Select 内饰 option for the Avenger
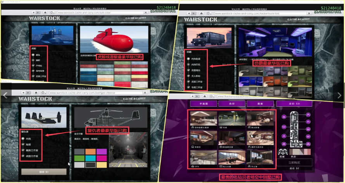Viewport: 345px width, 183px height. coord(23,139)
